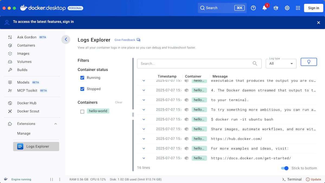Viewport: 325px width, 183px height.
Task: Expand the 'docker run -it ubuntu bash' row
Action: 144,119
